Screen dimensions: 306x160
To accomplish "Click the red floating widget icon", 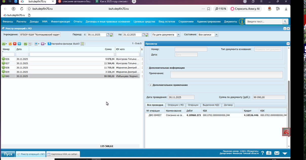I will pos(286,132).
